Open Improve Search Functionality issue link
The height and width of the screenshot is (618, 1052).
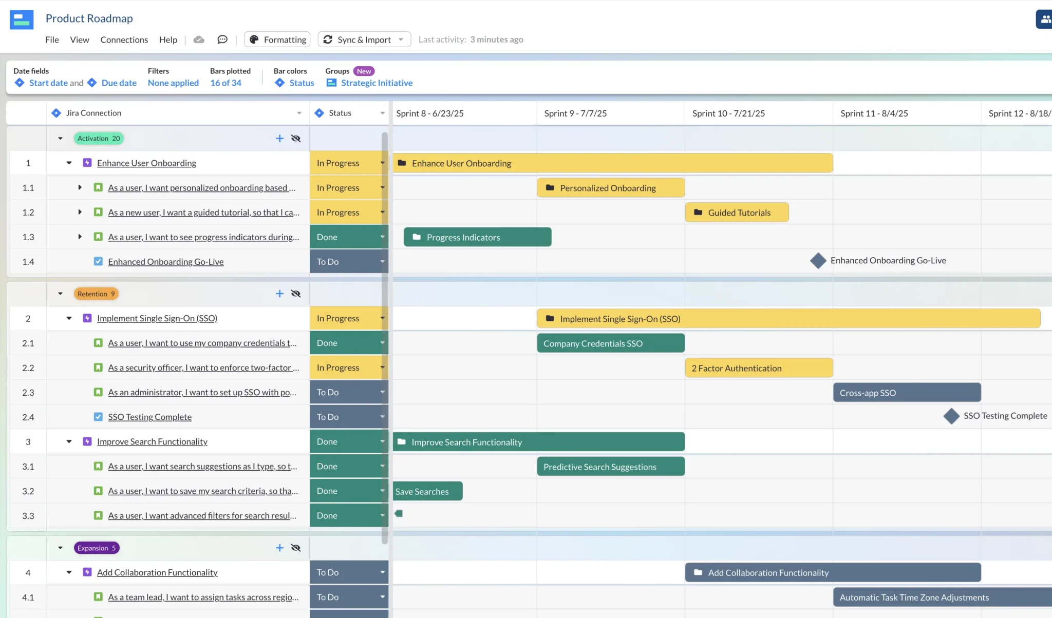click(152, 441)
